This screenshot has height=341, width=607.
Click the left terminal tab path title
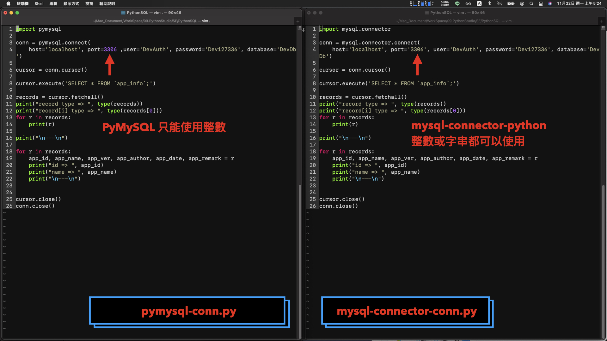(151, 21)
